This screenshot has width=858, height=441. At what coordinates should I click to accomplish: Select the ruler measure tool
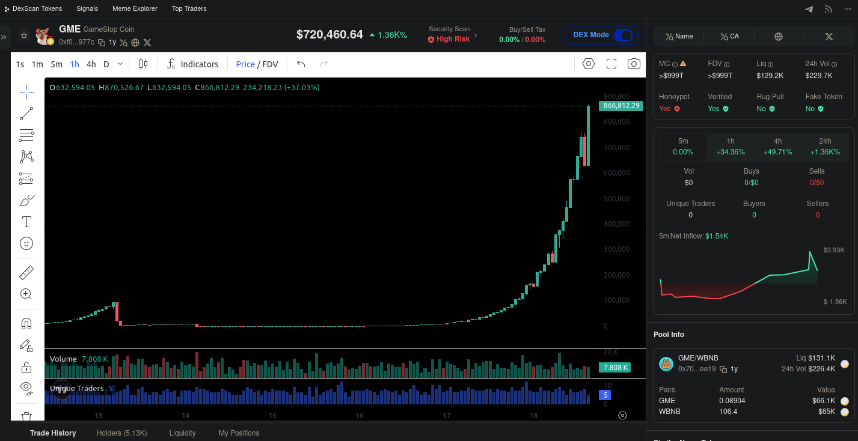[x=26, y=273]
